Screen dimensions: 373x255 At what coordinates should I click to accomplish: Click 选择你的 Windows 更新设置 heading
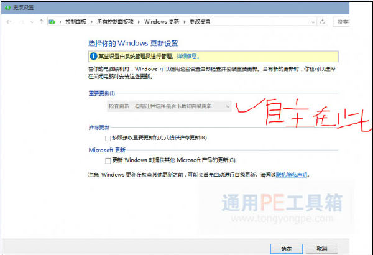point(133,44)
